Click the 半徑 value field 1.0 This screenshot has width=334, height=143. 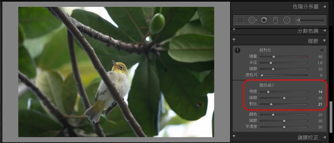click(320, 63)
